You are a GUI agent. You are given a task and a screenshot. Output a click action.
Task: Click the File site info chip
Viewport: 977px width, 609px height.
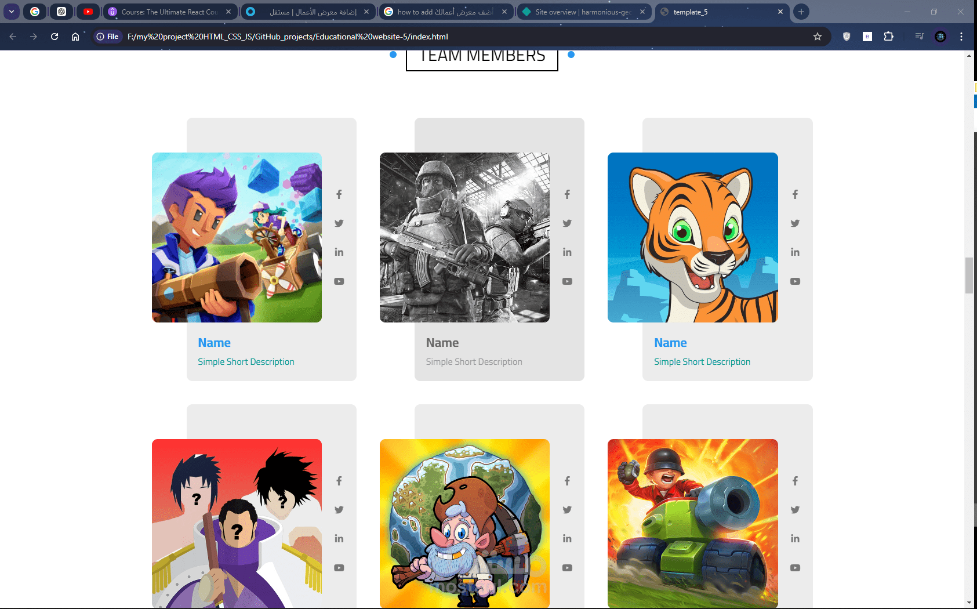(108, 37)
